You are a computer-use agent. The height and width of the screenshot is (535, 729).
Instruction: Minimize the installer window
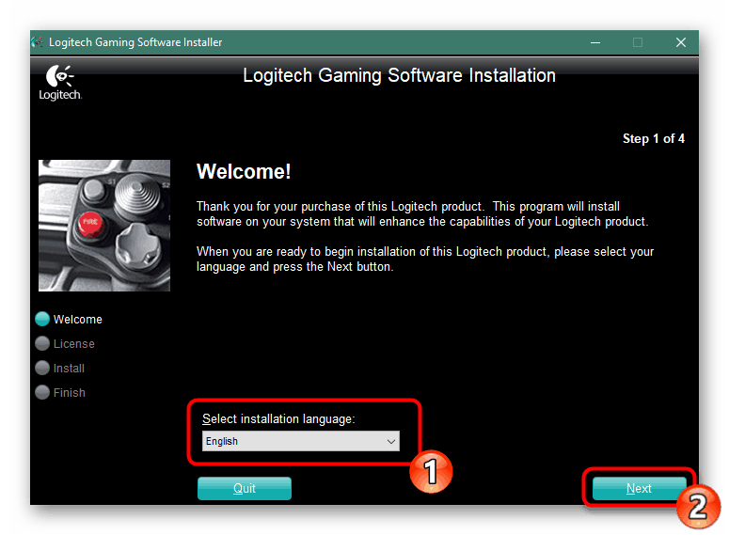(x=595, y=42)
